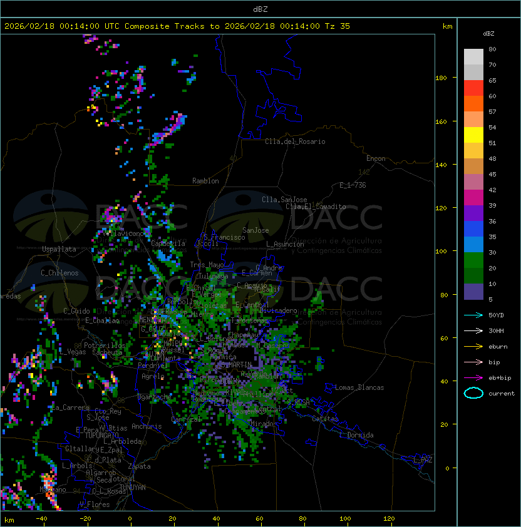Click the 'S_Francisco' place label

pyautogui.click(x=224, y=237)
